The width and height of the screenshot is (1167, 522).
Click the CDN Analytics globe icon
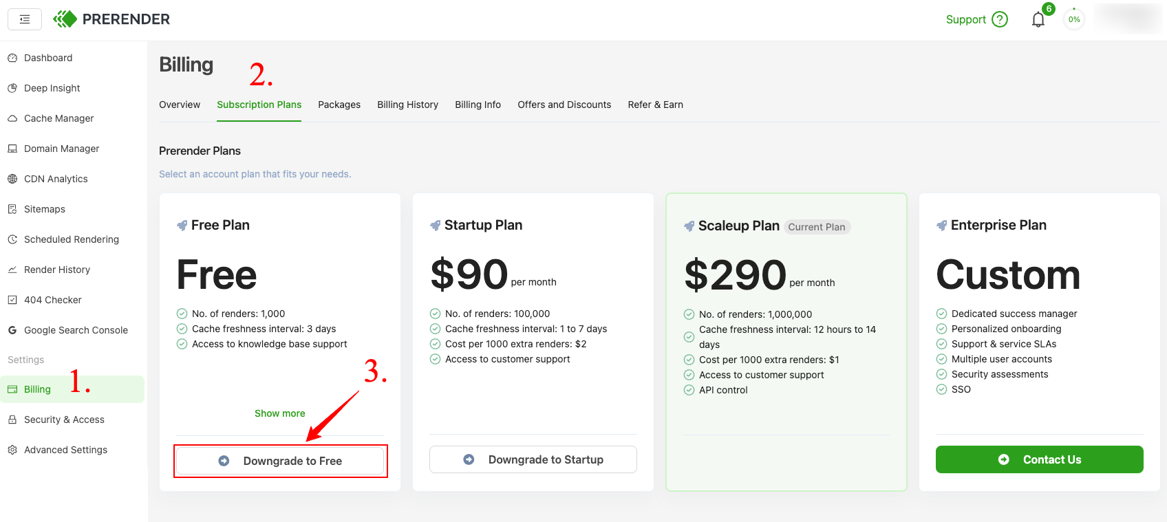coord(12,179)
